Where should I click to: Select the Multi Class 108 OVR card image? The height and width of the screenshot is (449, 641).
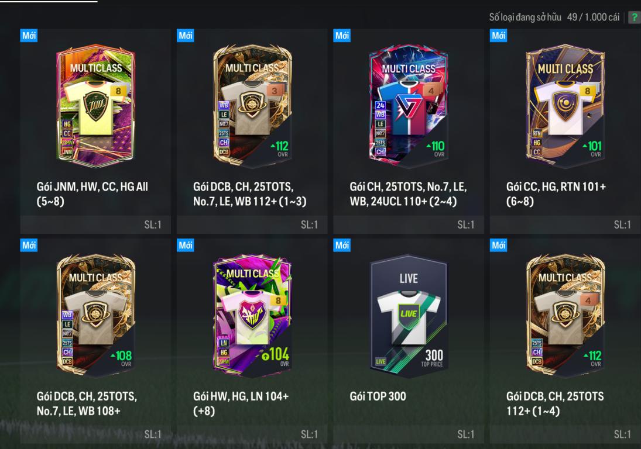[x=95, y=316]
